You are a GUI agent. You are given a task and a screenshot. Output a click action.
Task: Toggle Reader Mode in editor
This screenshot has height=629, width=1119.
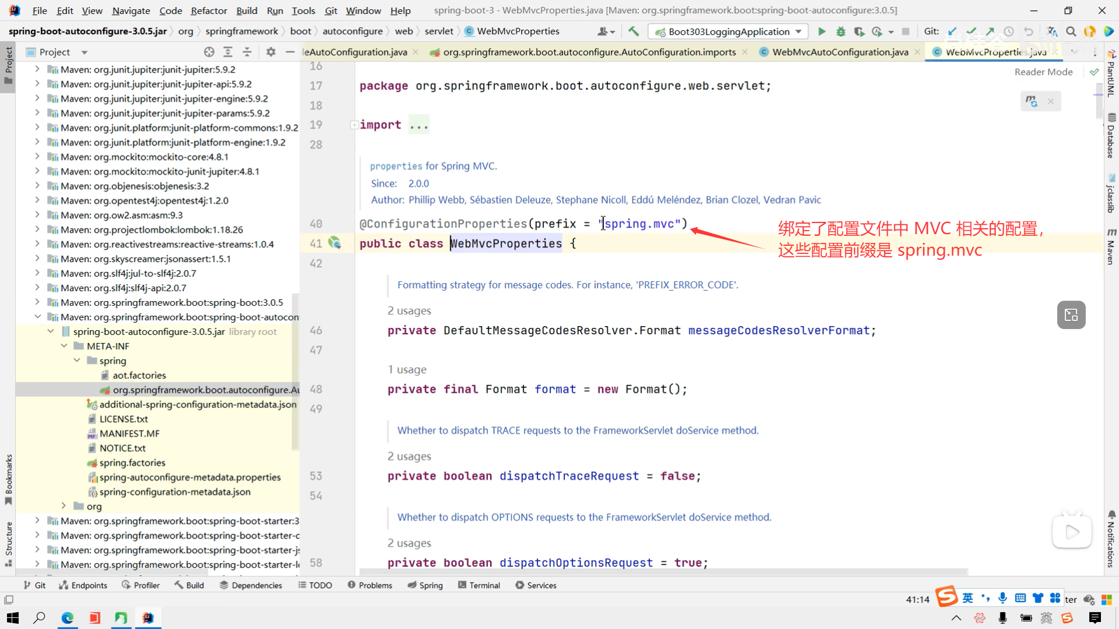pyautogui.click(x=1043, y=72)
